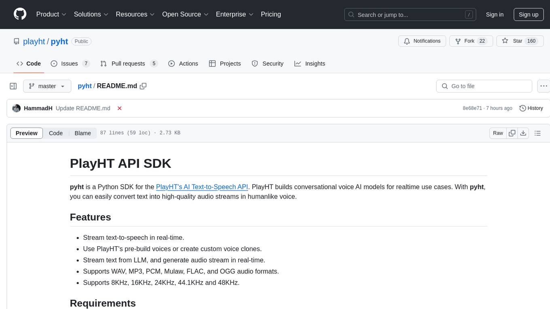
Task: Expand the Resources menu
Action: click(135, 14)
